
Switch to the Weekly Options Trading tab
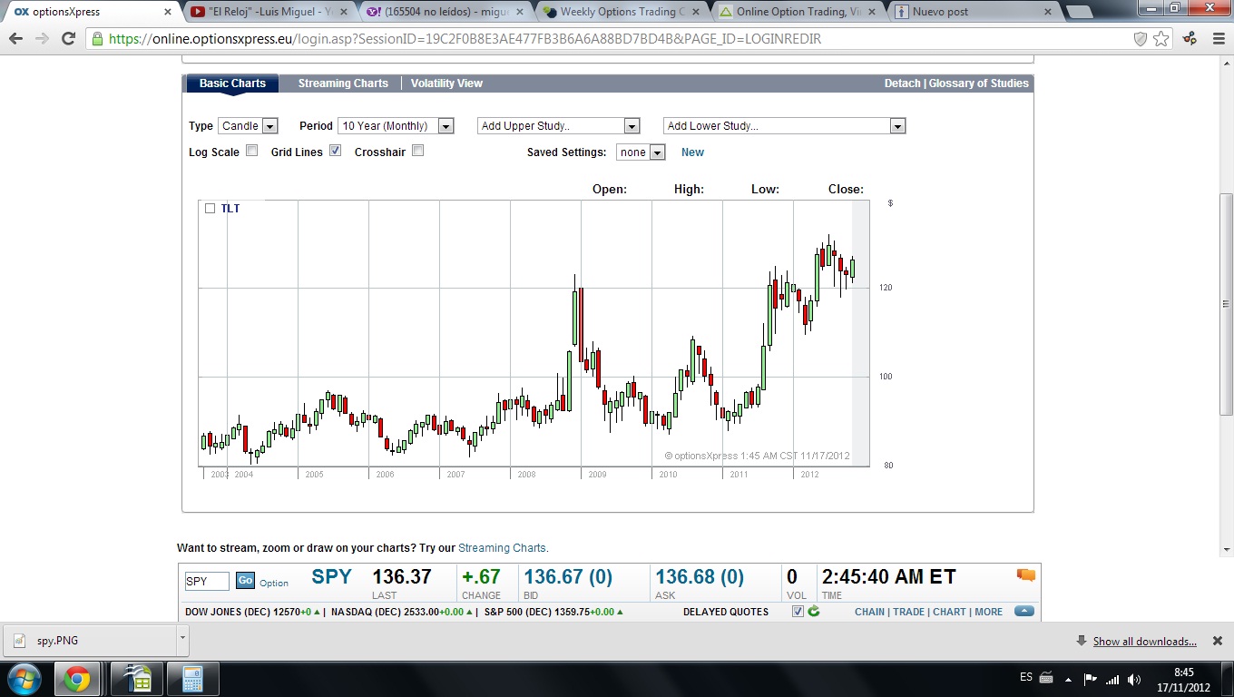pyautogui.click(x=621, y=12)
